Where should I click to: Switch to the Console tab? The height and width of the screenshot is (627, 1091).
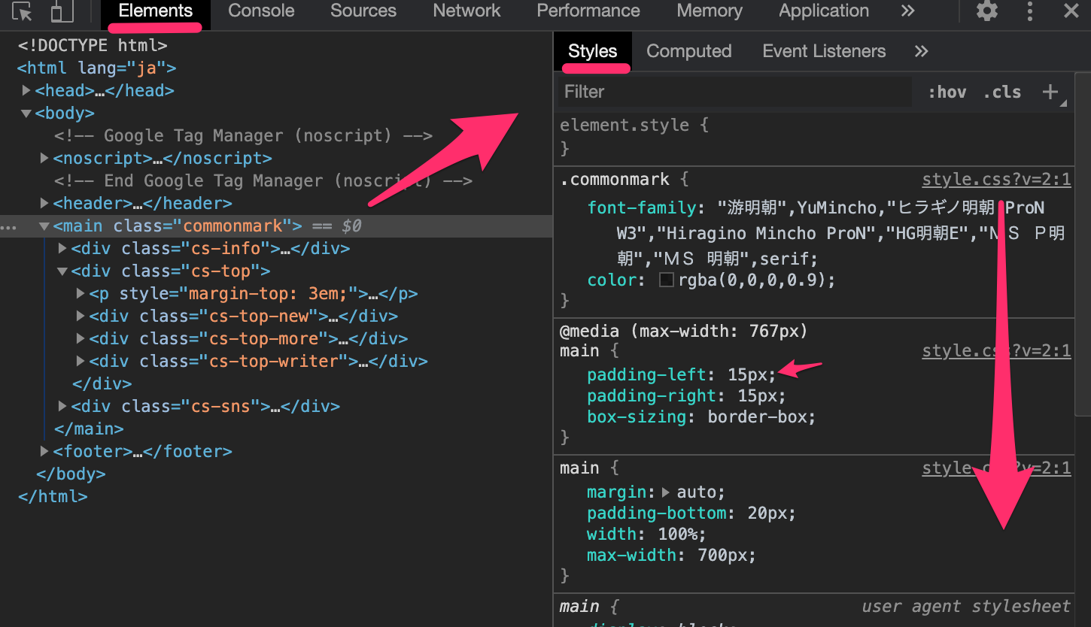[x=261, y=11]
